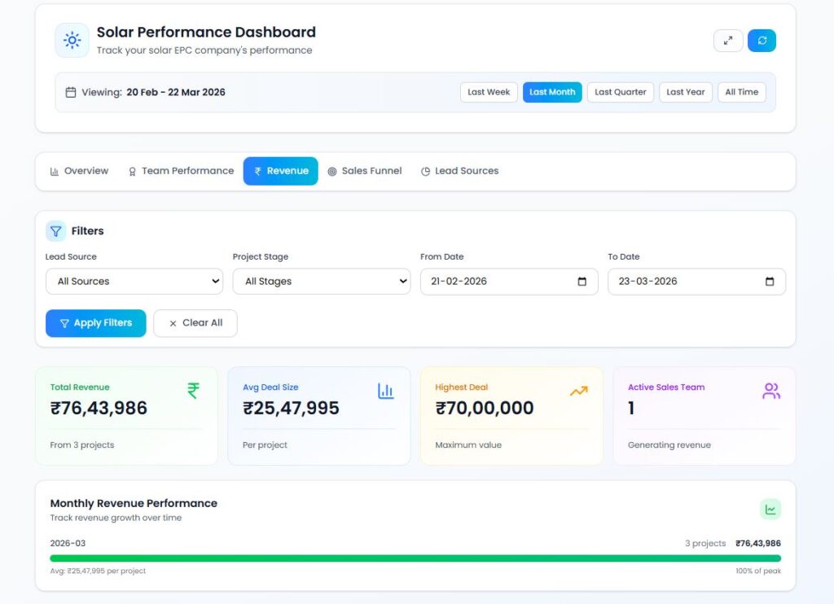Open the Sales Funnel tab

(x=365, y=171)
